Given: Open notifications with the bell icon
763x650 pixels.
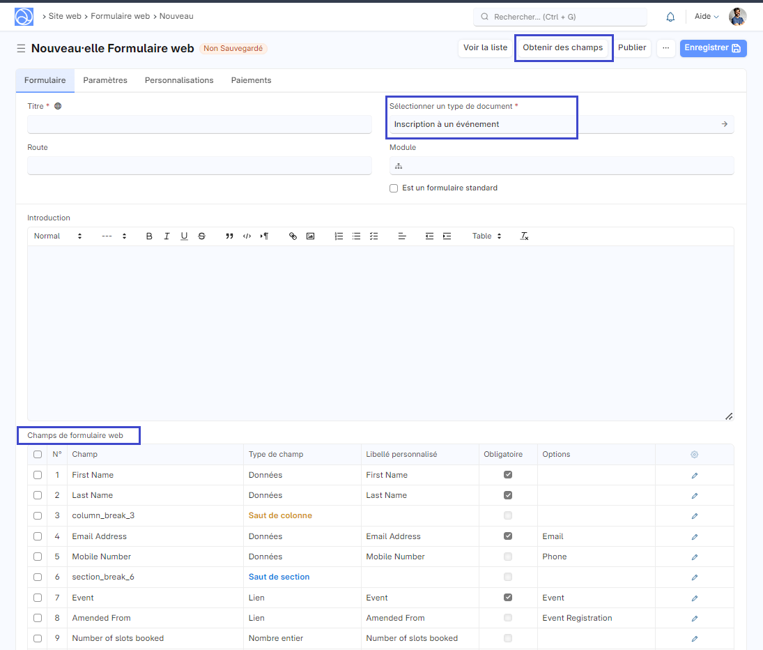Looking at the screenshot, I should (x=670, y=17).
